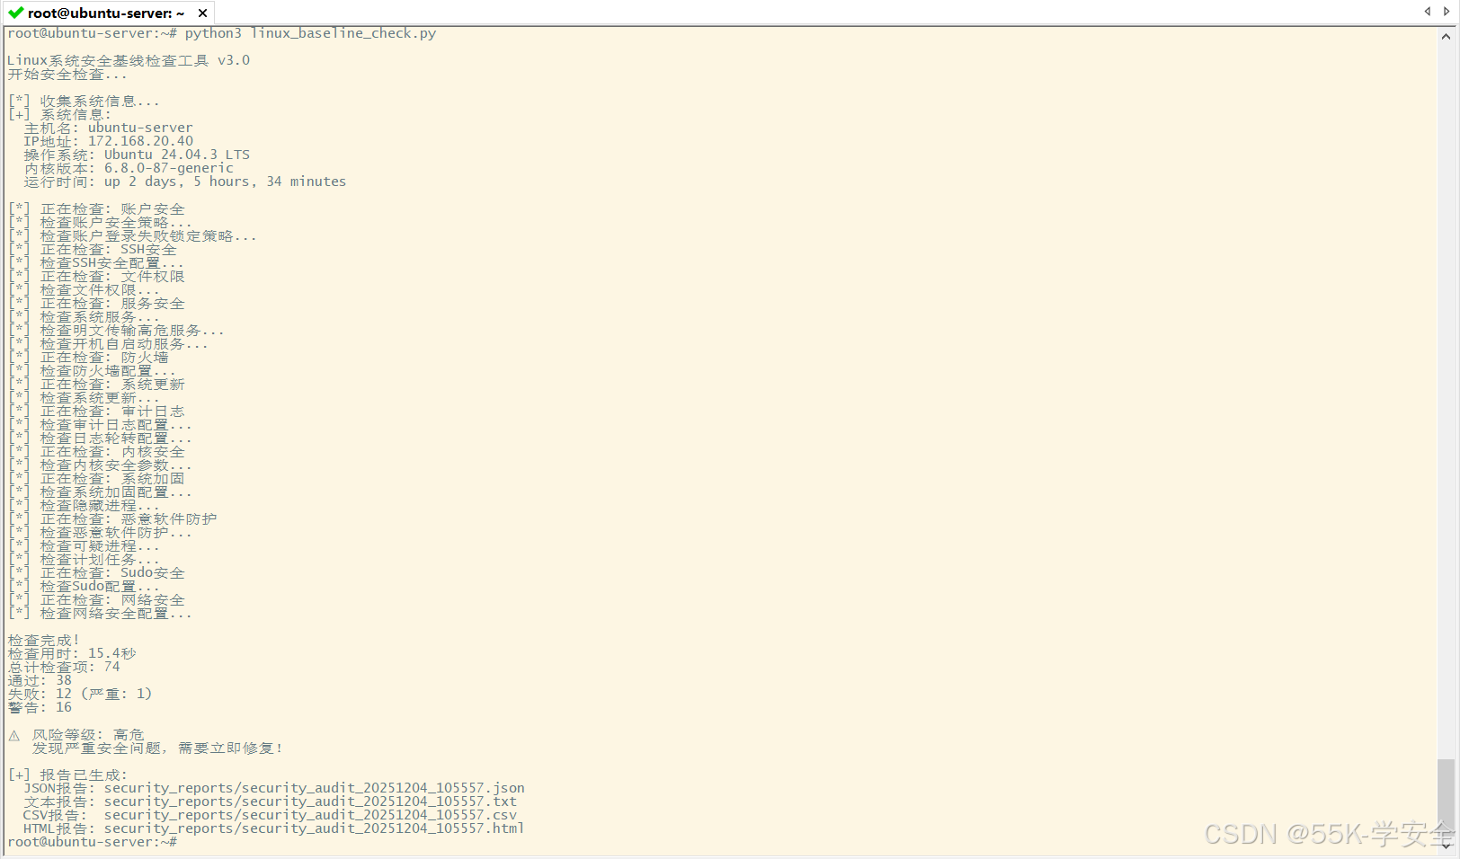Click scrollbar up arrow in terminal

coord(1446,37)
